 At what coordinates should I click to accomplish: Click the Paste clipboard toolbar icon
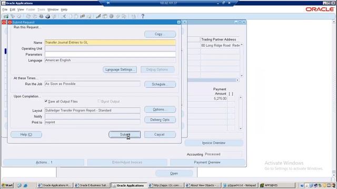tap(76, 16)
